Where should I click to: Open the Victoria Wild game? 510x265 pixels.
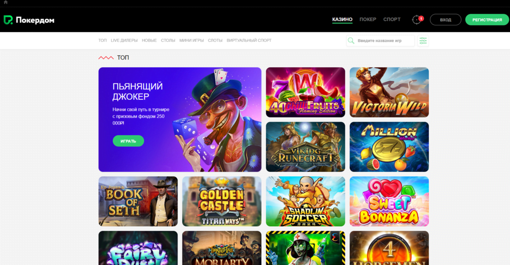(x=389, y=92)
